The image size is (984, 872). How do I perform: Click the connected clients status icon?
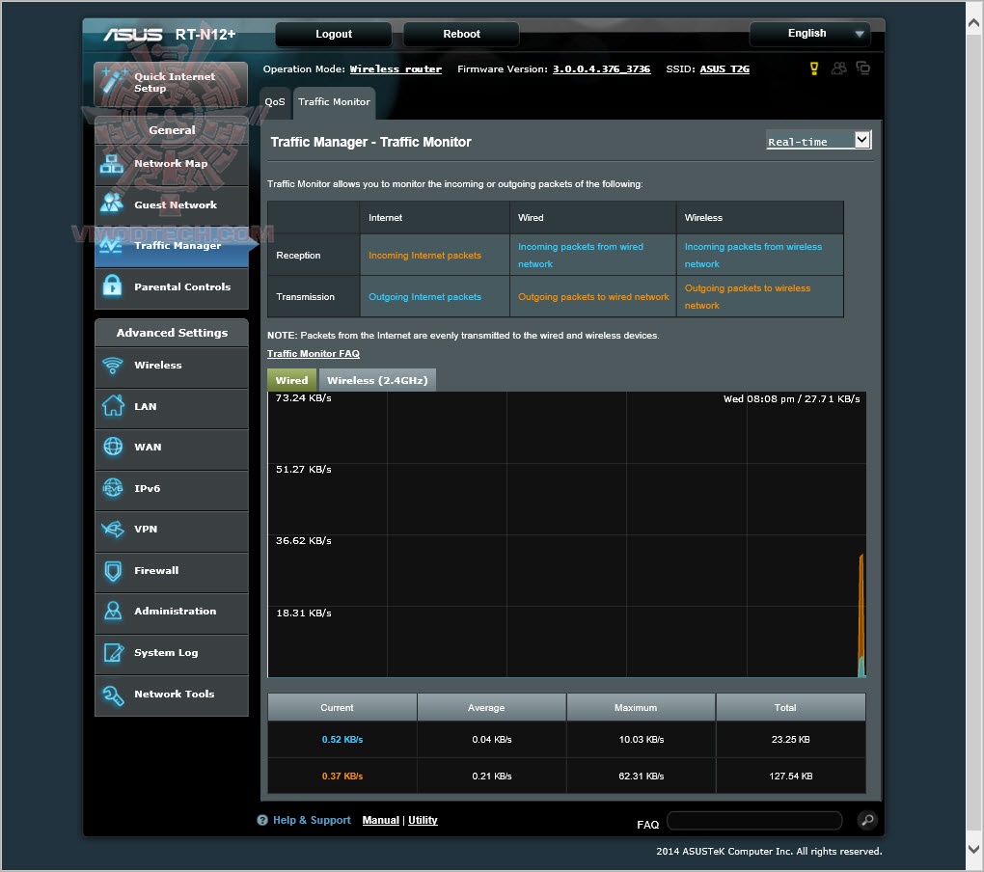coord(839,68)
